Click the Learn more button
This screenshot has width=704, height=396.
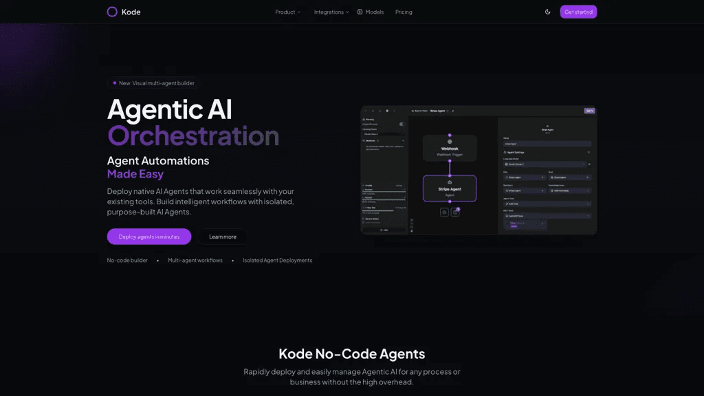coord(223,236)
